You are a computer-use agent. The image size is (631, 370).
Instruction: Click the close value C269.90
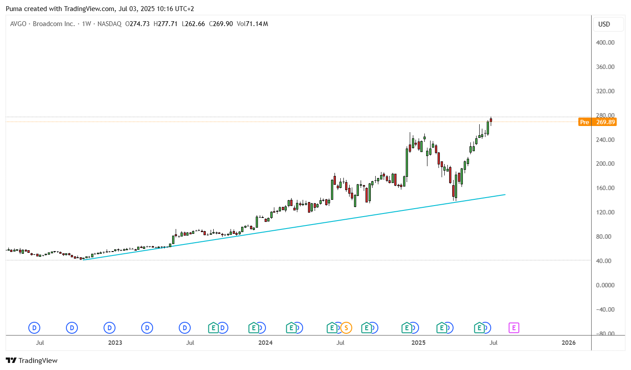[x=221, y=24]
